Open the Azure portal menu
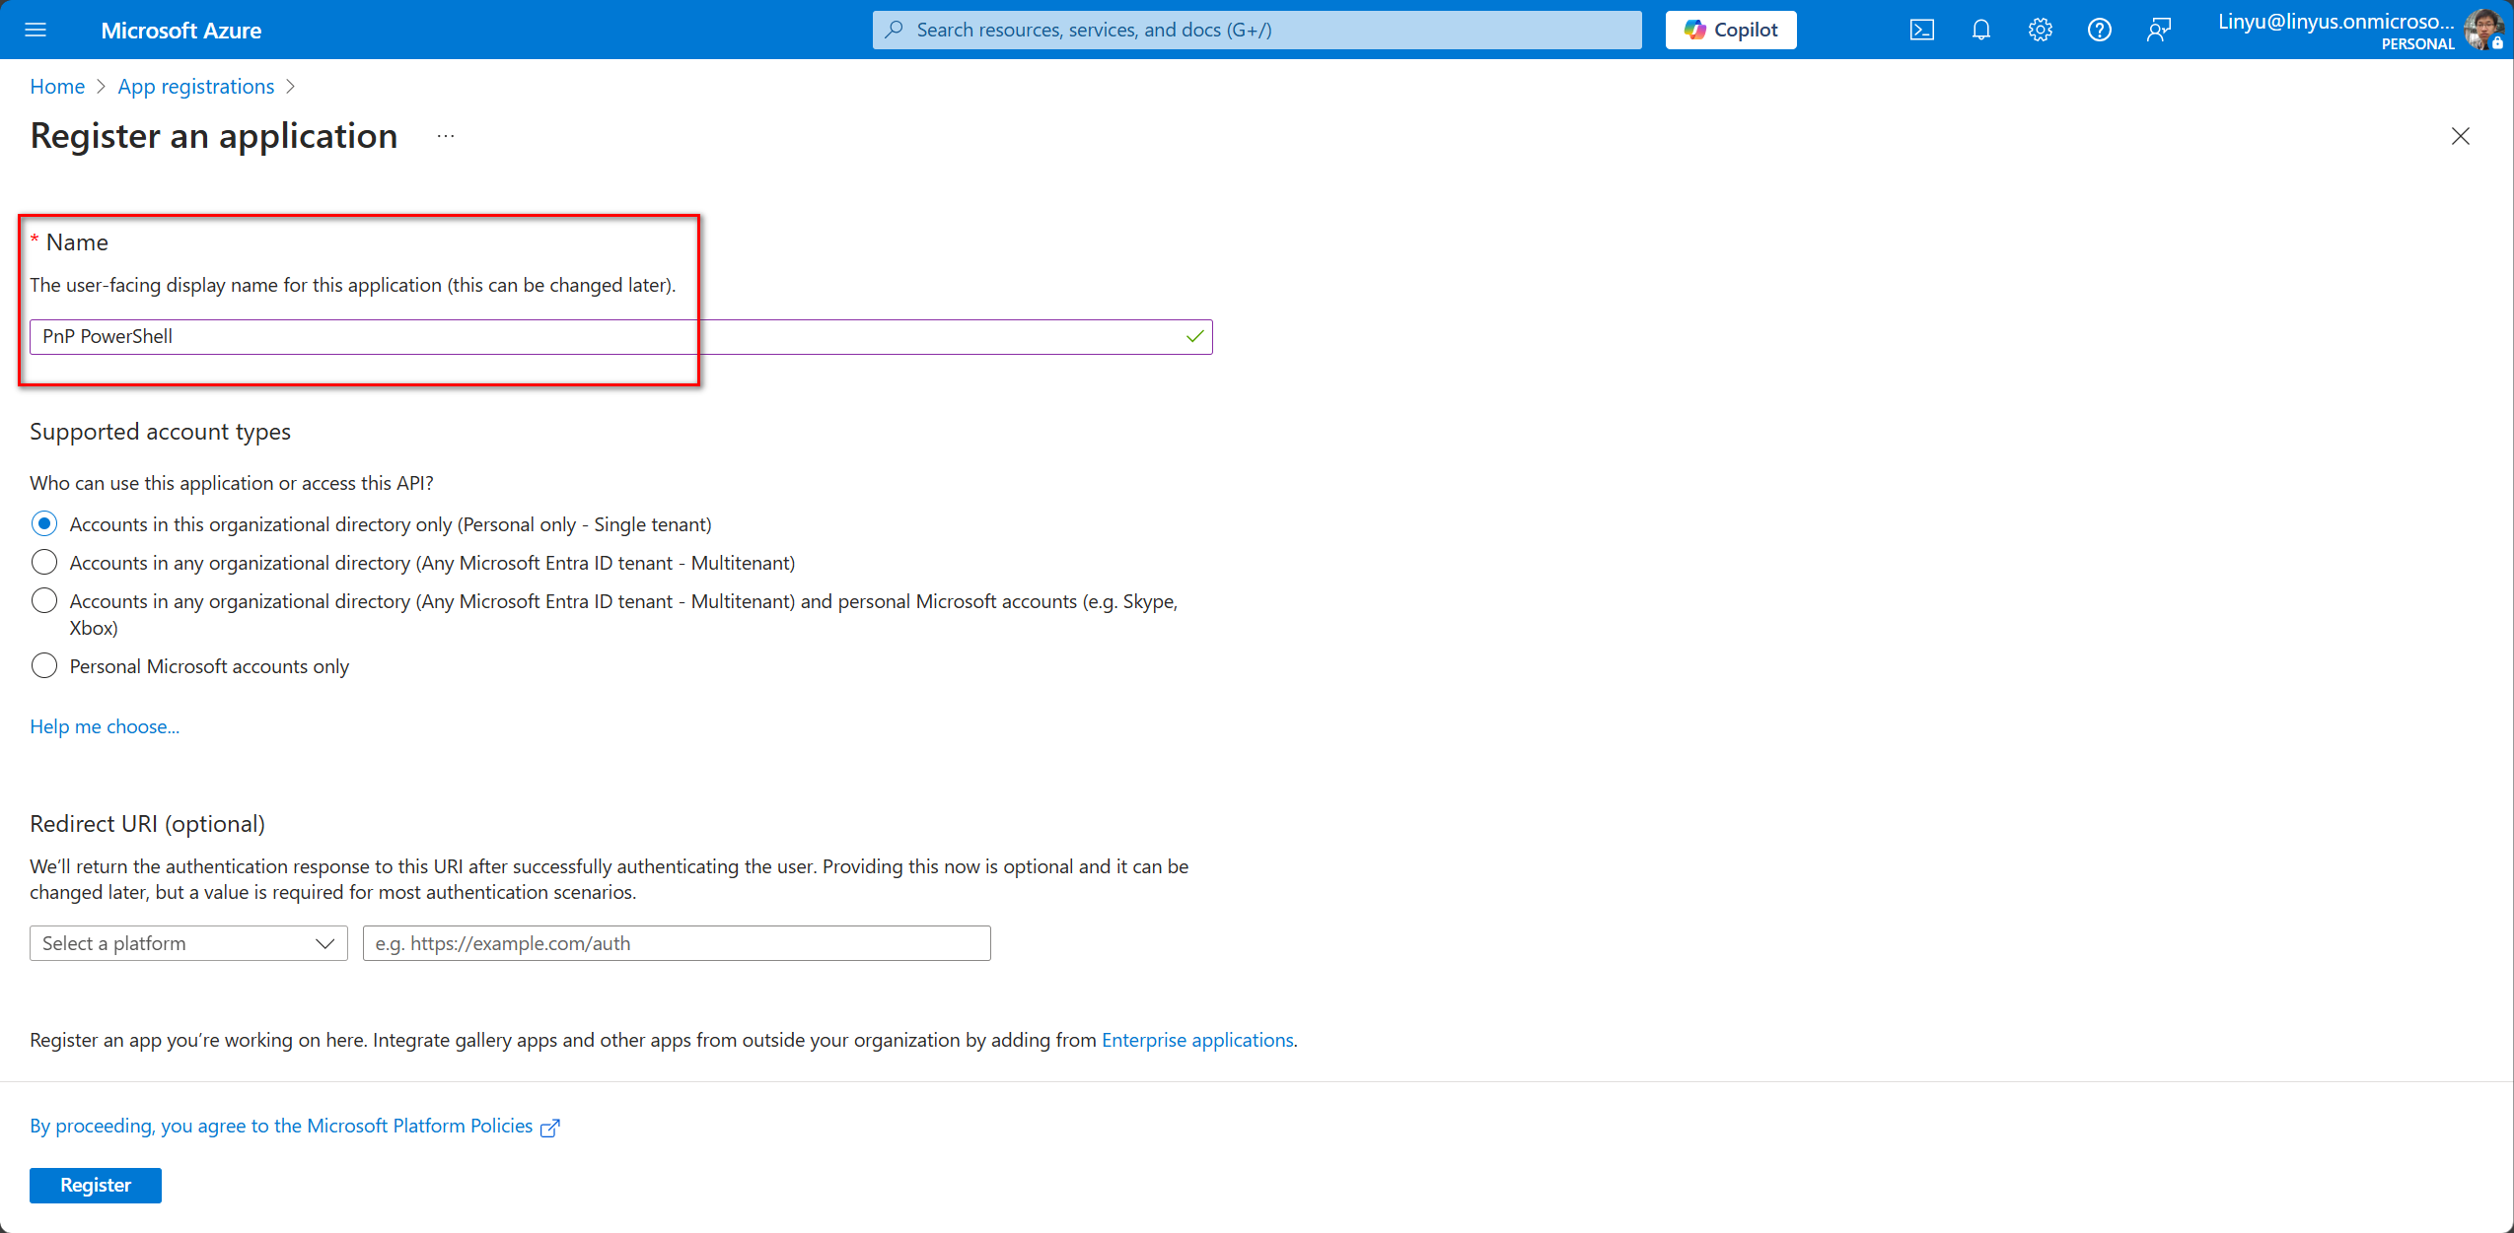The image size is (2514, 1233). (36, 30)
